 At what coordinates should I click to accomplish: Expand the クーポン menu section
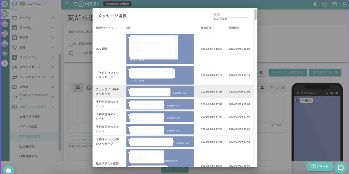(53, 17)
